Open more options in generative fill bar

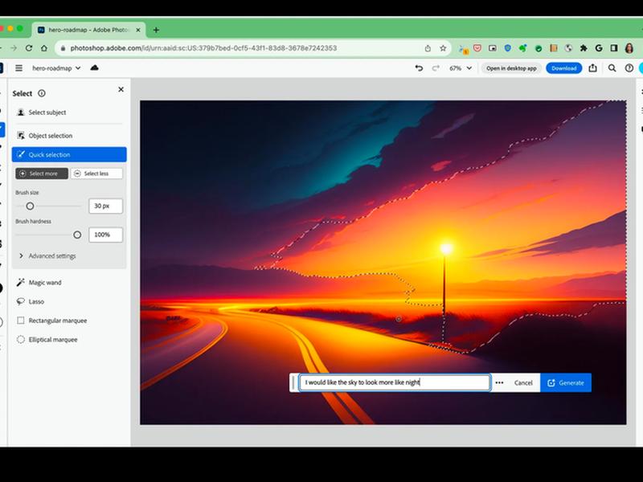click(499, 382)
